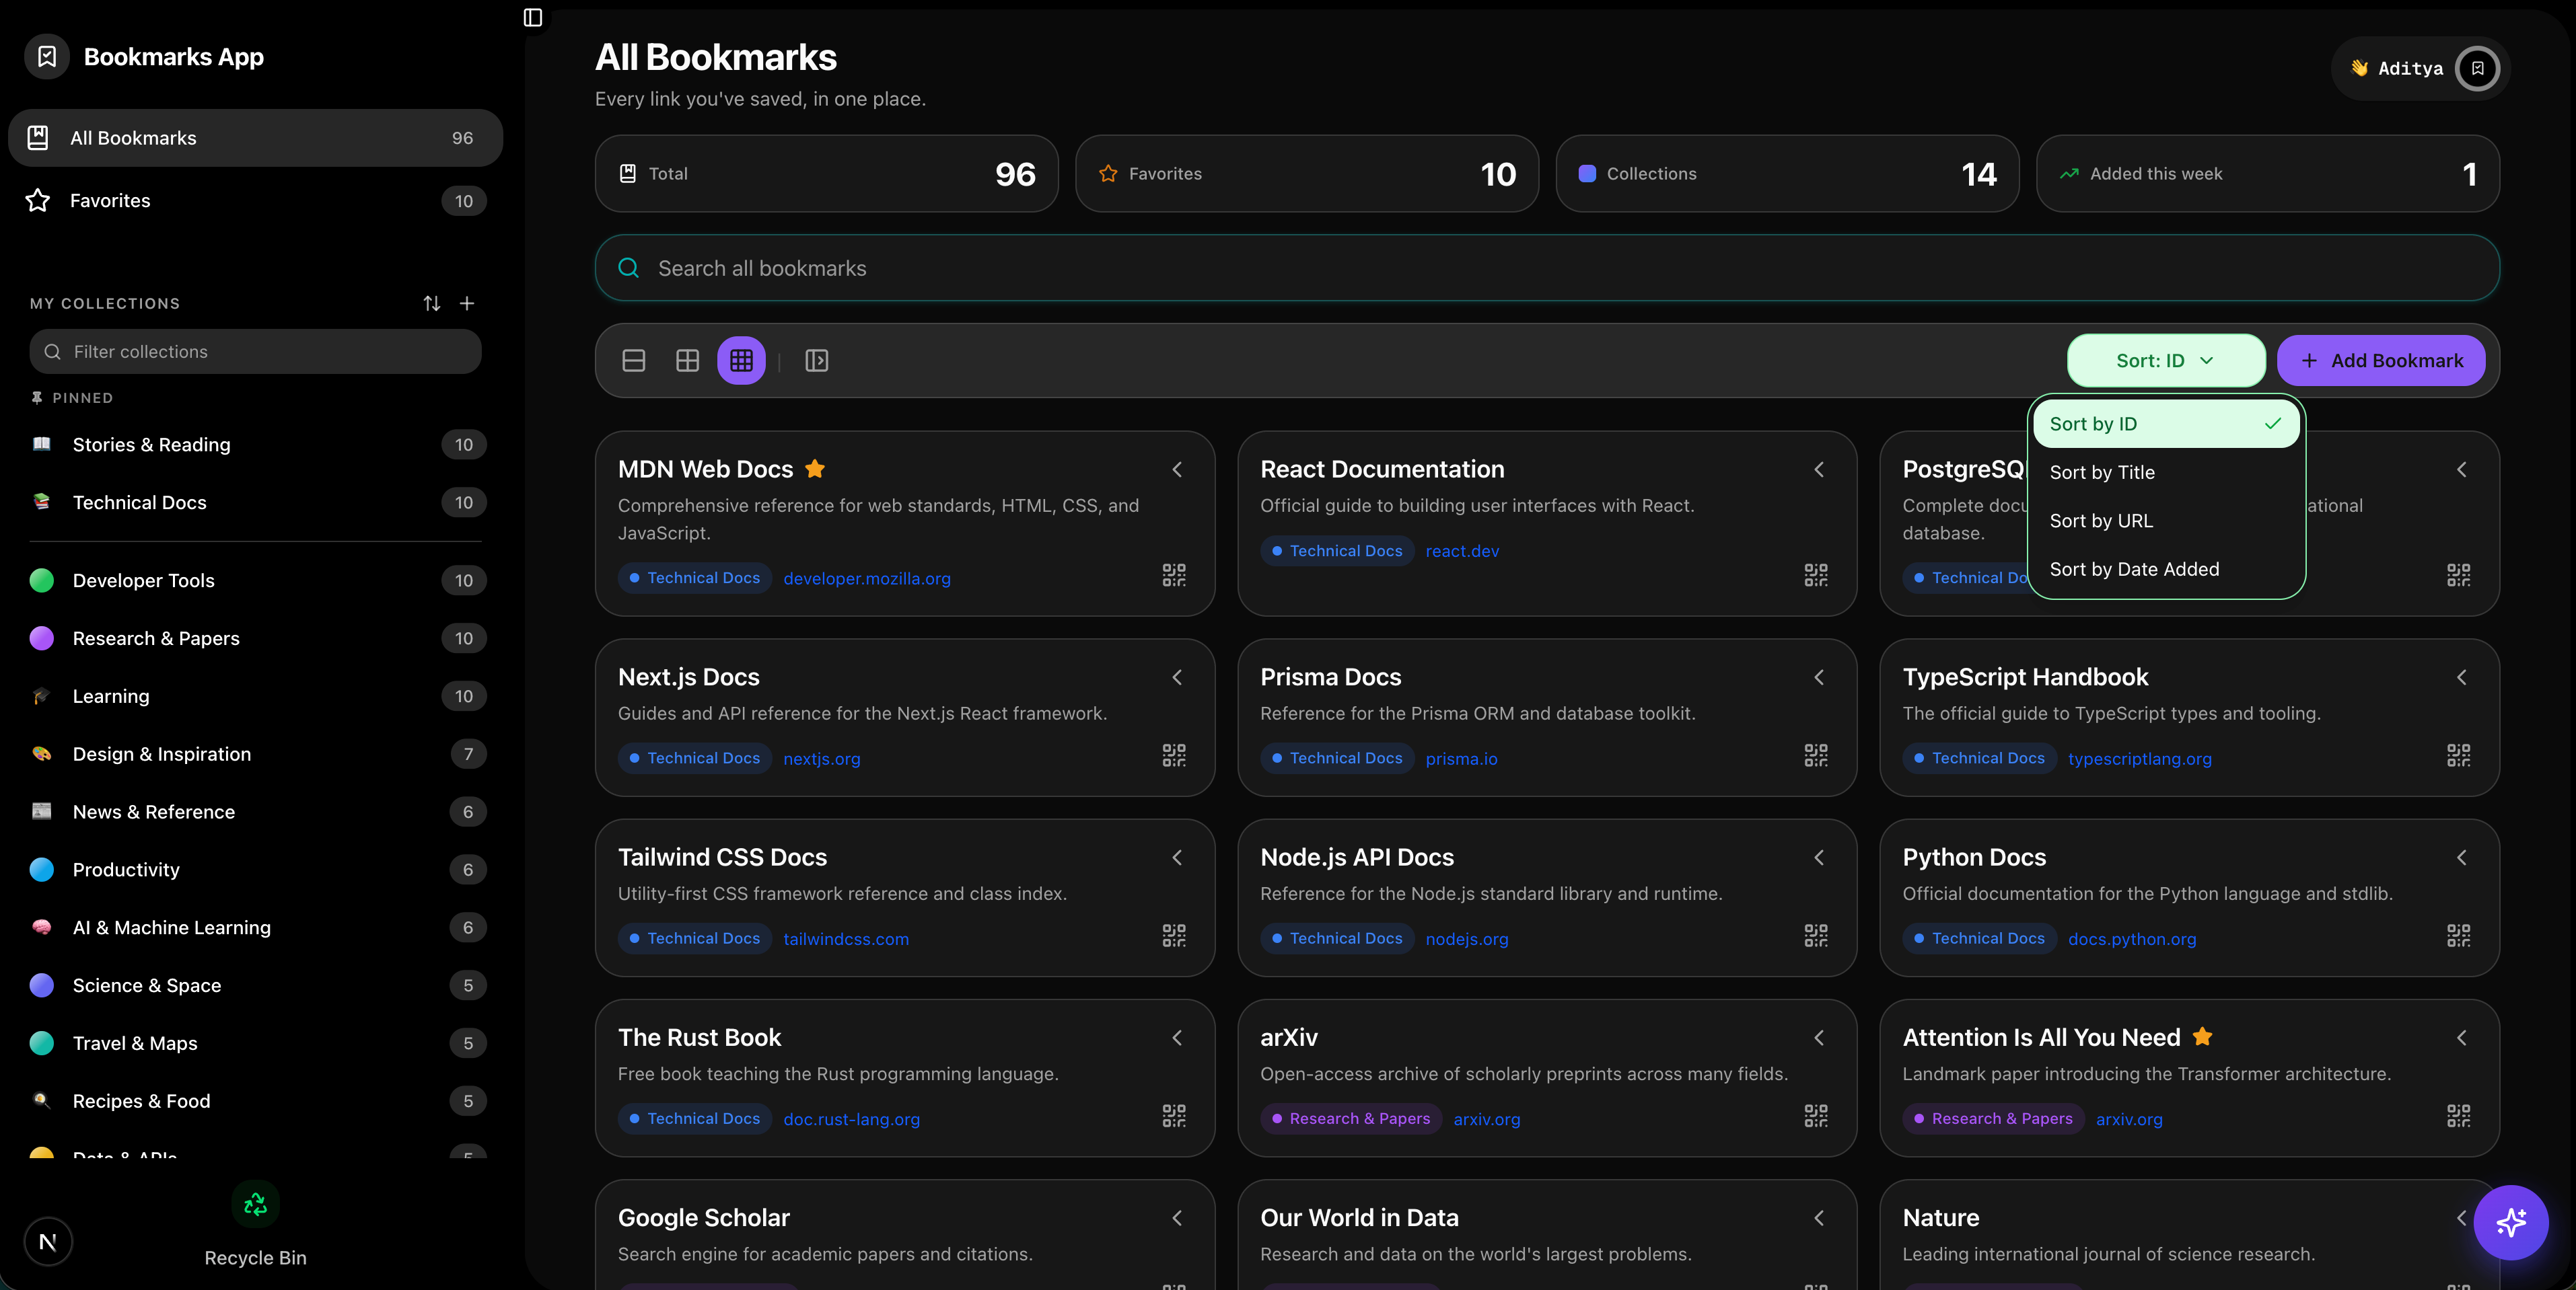Click the Add Bookmark button
This screenshot has height=1290, width=2576.
tap(2381, 361)
